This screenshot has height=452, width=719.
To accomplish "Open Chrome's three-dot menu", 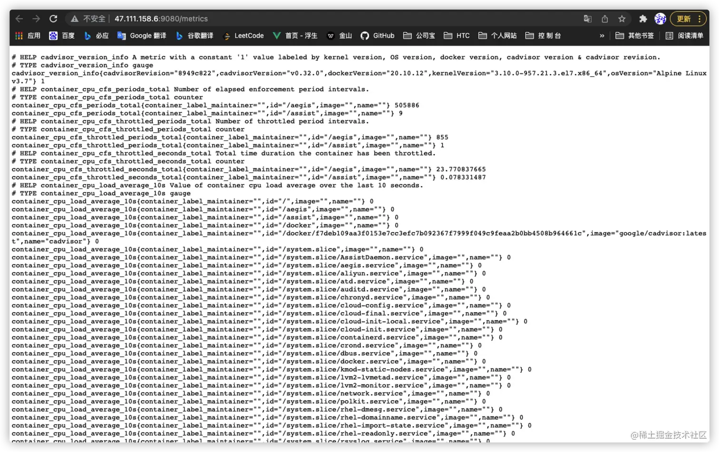I will tap(700, 19).
